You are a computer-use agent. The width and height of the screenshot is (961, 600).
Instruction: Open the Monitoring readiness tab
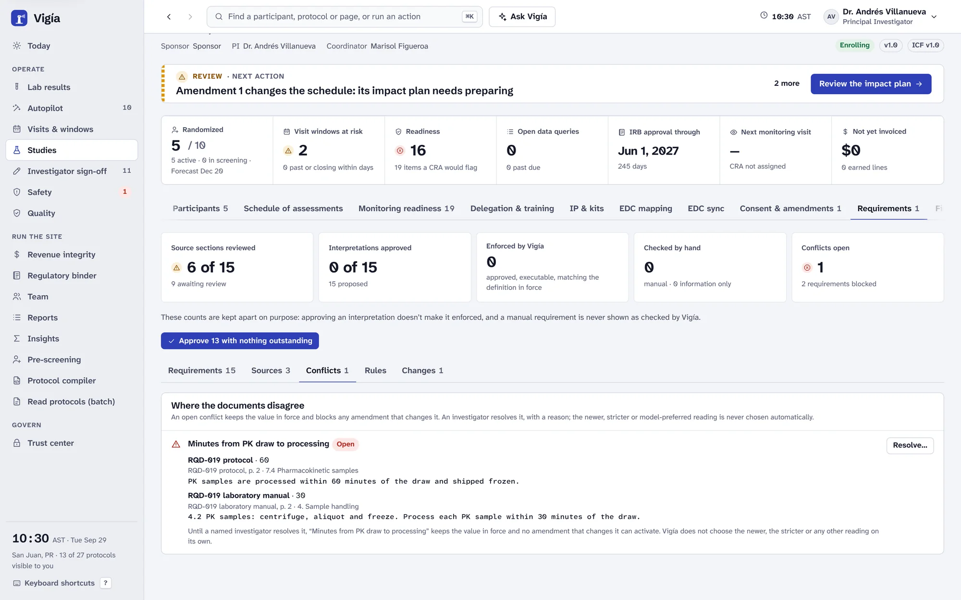click(407, 208)
